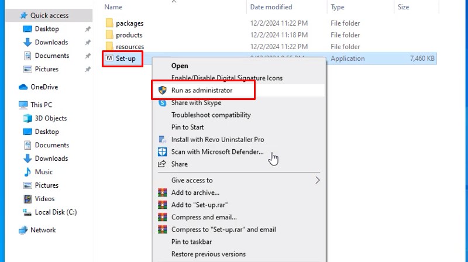Click the Skype icon in context menu
Viewport: 468px width, 262px height.
162,103
